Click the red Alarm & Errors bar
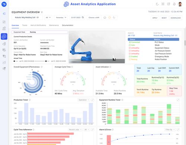 pos(109,140)
